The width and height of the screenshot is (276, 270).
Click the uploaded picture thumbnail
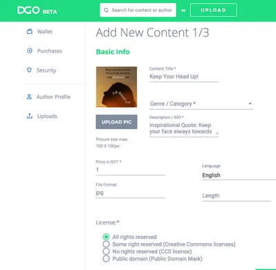[116, 87]
